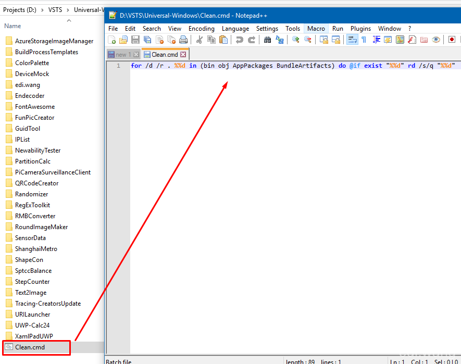
Task: Click the Batch file status bar label
Action: pyautogui.click(x=118, y=361)
